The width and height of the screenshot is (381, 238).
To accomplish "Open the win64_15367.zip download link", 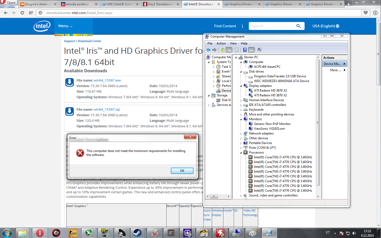I will tap(107, 110).
